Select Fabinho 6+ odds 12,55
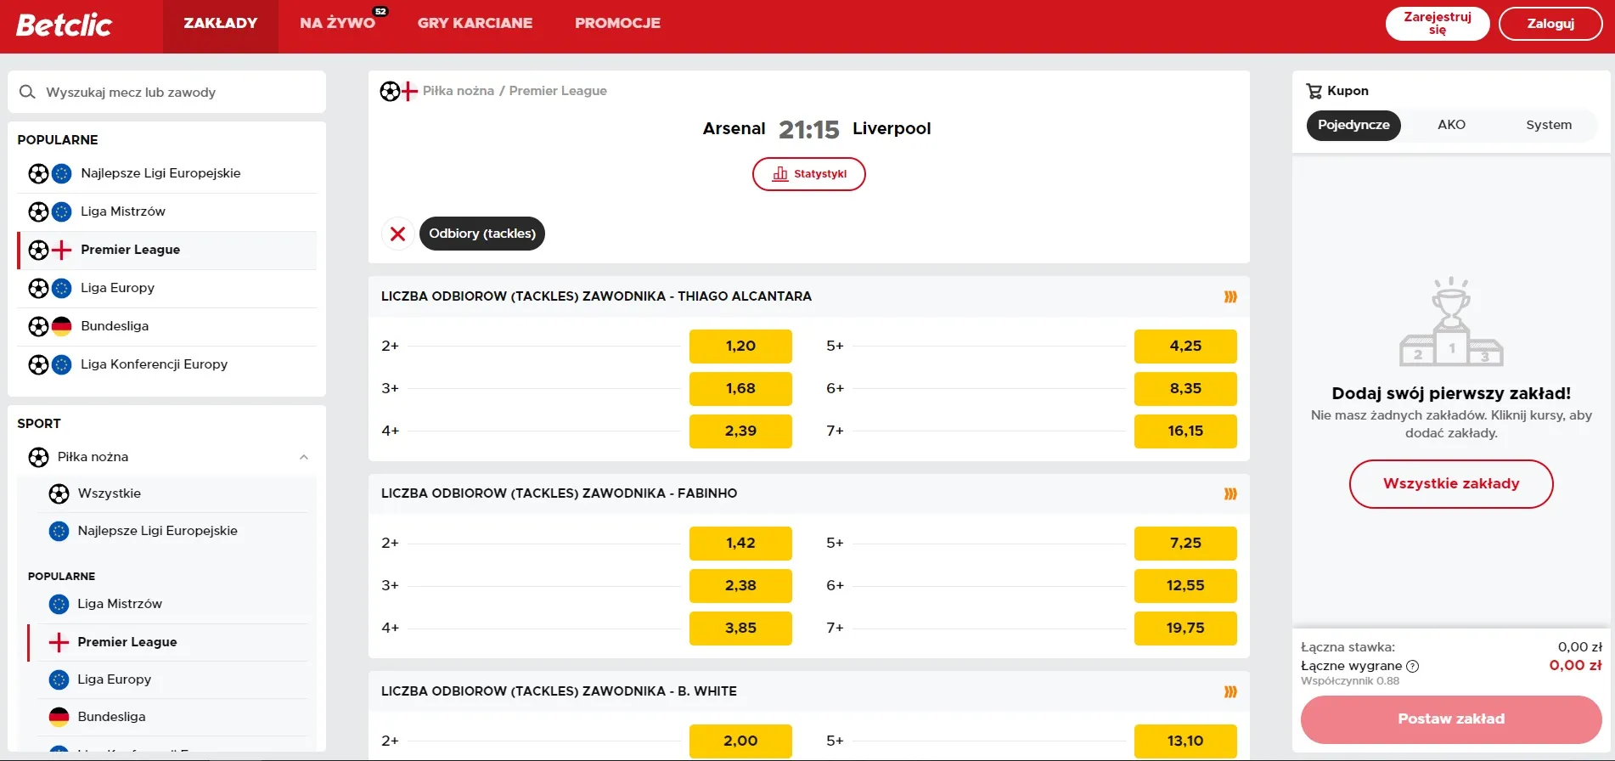The width and height of the screenshot is (1615, 761). (x=1185, y=586)
